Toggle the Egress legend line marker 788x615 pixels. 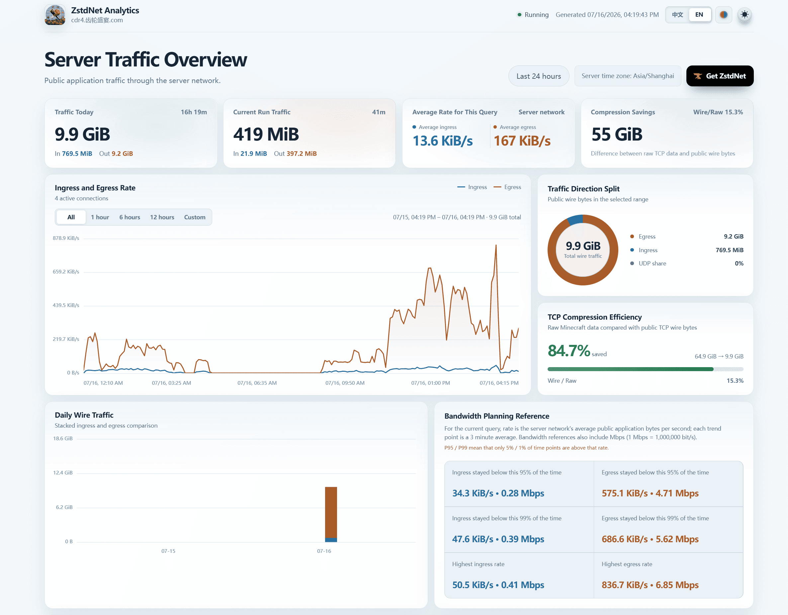click(x=497, y=187)
